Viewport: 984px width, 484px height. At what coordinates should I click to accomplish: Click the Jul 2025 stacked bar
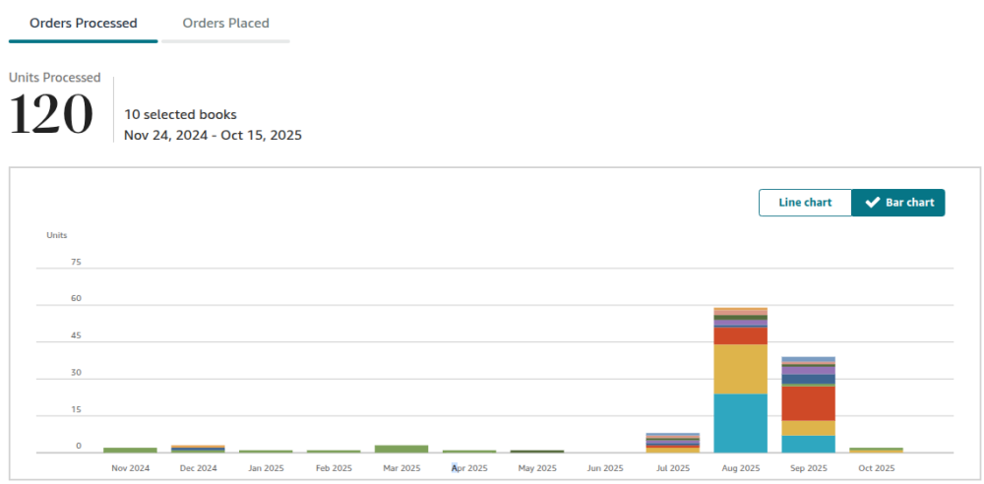click(x=673, y=443)
